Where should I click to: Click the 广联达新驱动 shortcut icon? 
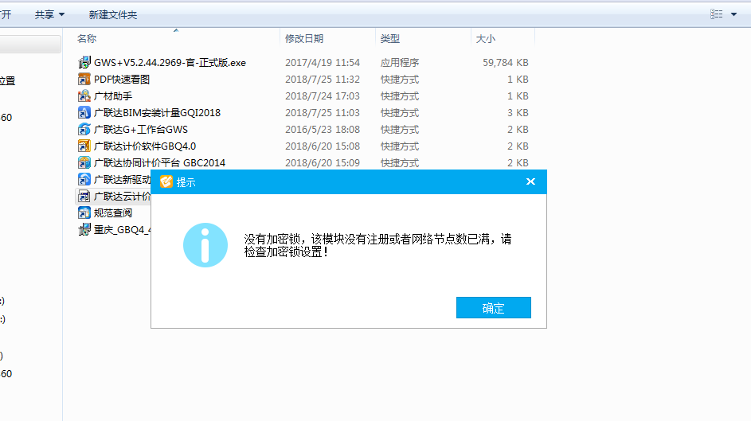point(84,179)
